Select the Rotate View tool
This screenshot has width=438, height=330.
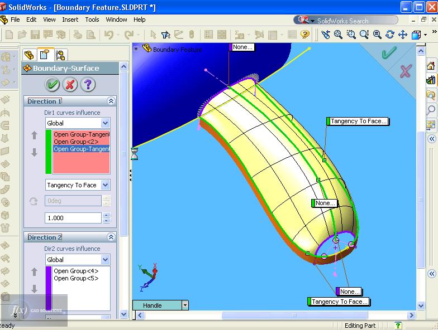(x=390, y=35)
